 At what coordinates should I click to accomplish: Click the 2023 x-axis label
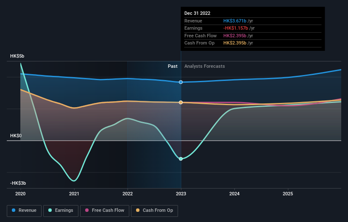[181, 194]
